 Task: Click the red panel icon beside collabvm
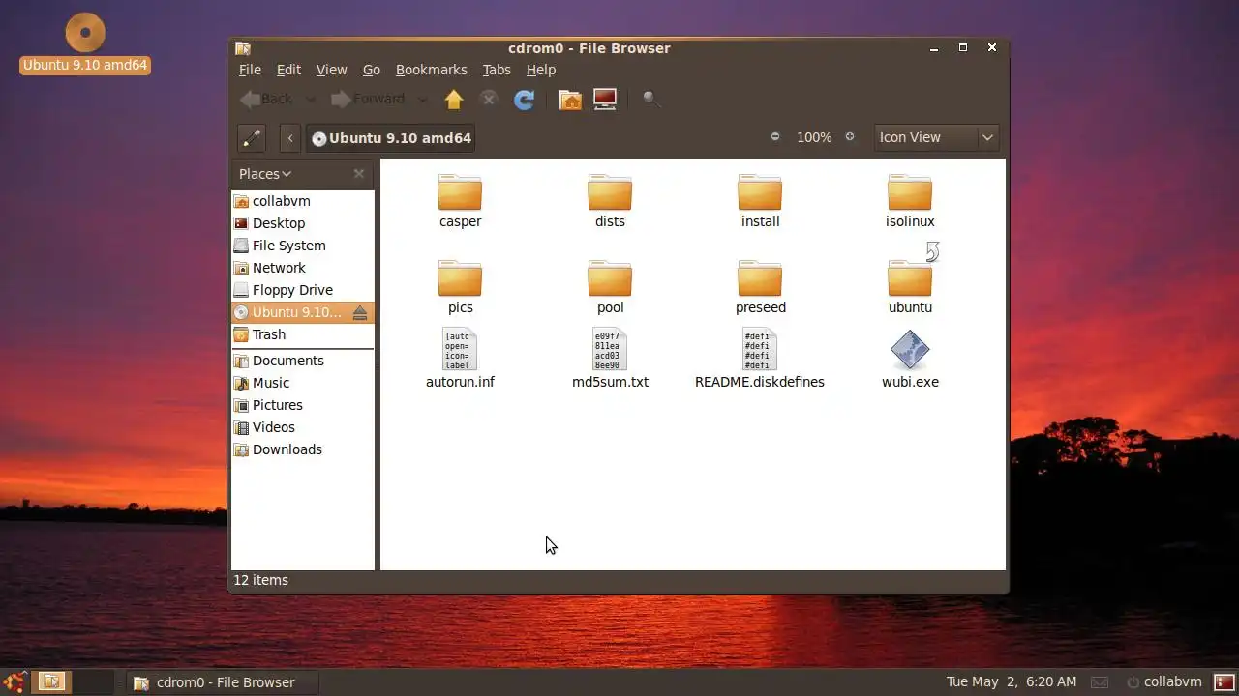1224,681
